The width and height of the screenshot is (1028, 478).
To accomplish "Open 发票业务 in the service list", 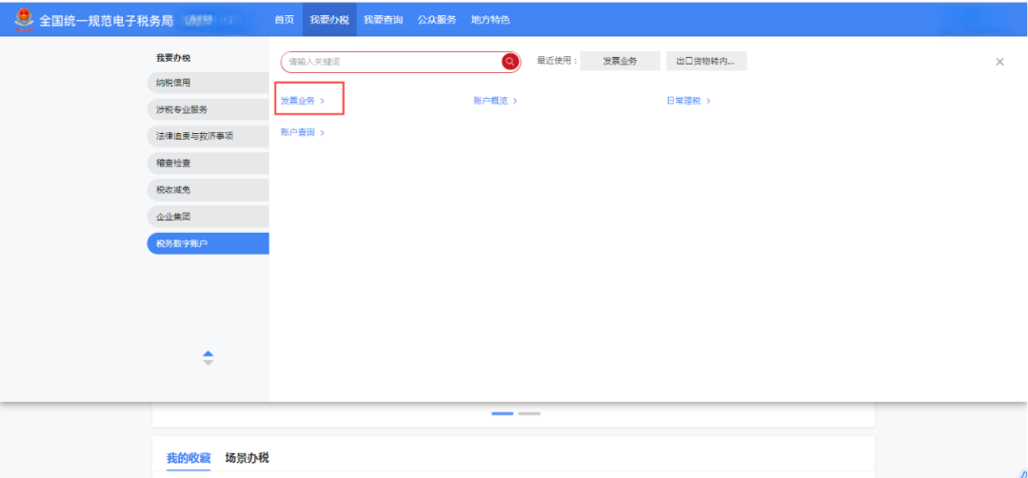I will click(x=302, y=101).
